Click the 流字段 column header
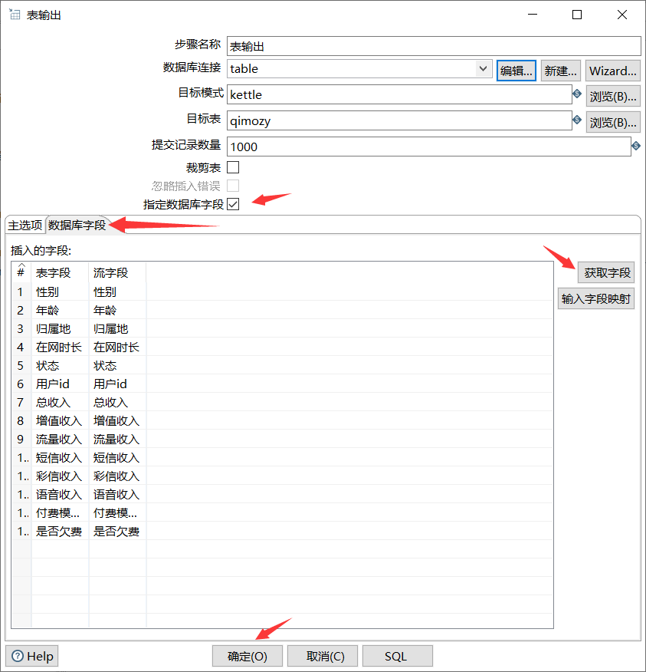This screenshot has height=672, width=646. [x=117, y=272]
